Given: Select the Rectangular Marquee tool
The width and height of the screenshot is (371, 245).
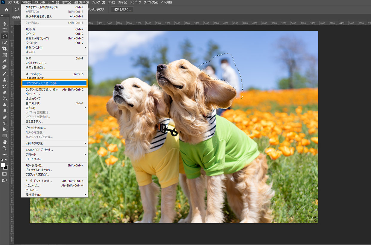Looking at the screenshot, I should coord(4,30).
